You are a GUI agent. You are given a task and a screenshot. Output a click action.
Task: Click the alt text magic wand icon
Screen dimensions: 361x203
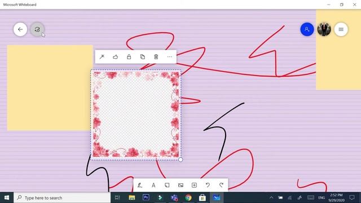coord(102,57)
